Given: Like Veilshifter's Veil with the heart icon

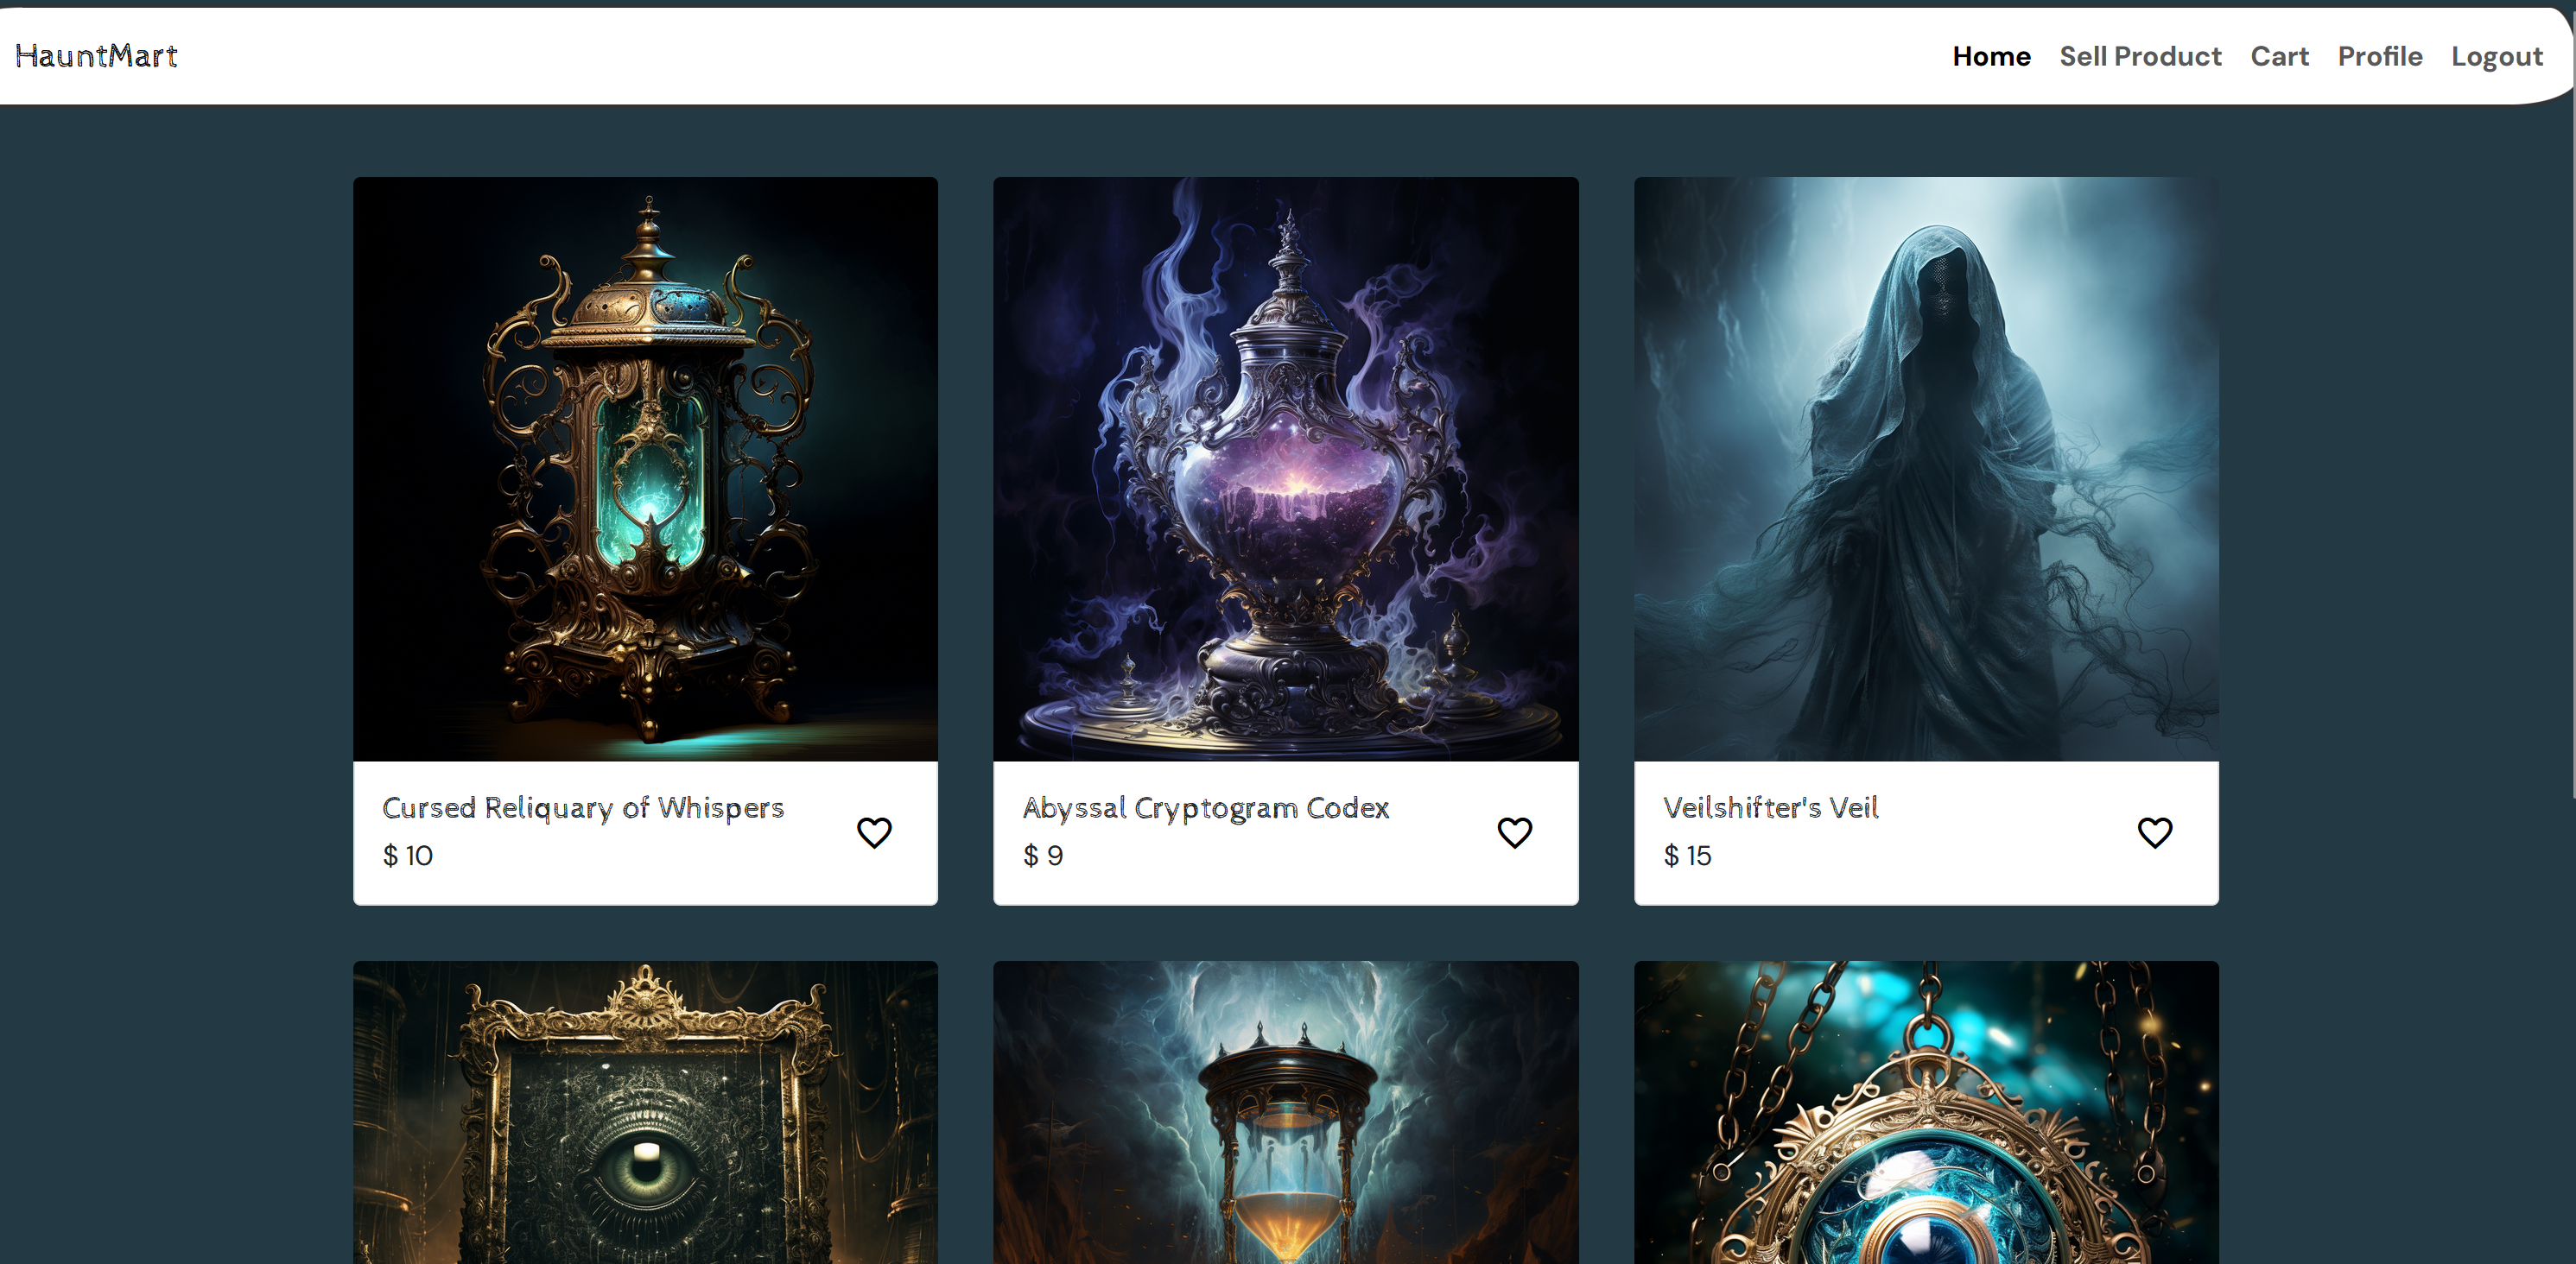Looking at the screenshot, I should (x=2154, y=832).
